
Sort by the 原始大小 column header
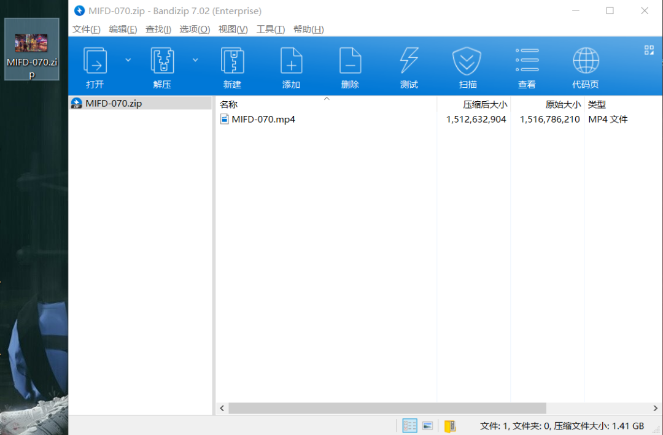click(547, 104)
